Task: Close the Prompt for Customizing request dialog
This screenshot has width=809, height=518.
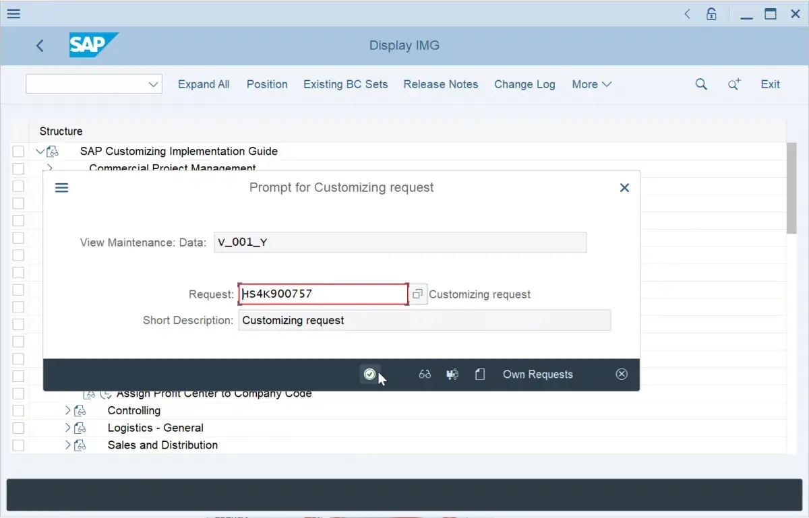Action: [624, 188]
